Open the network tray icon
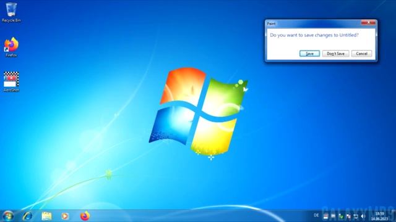Image resolution: width=396 pixels, height=222 pixels. (x=356, y=216)
